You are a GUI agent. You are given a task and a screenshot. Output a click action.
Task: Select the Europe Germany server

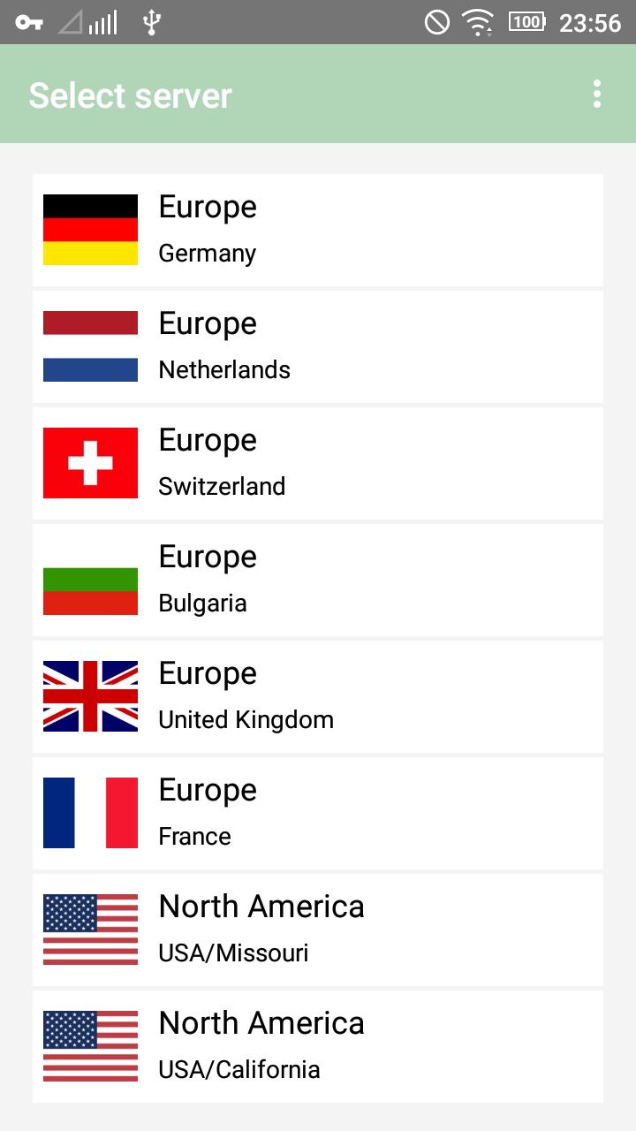click(318, 230)
